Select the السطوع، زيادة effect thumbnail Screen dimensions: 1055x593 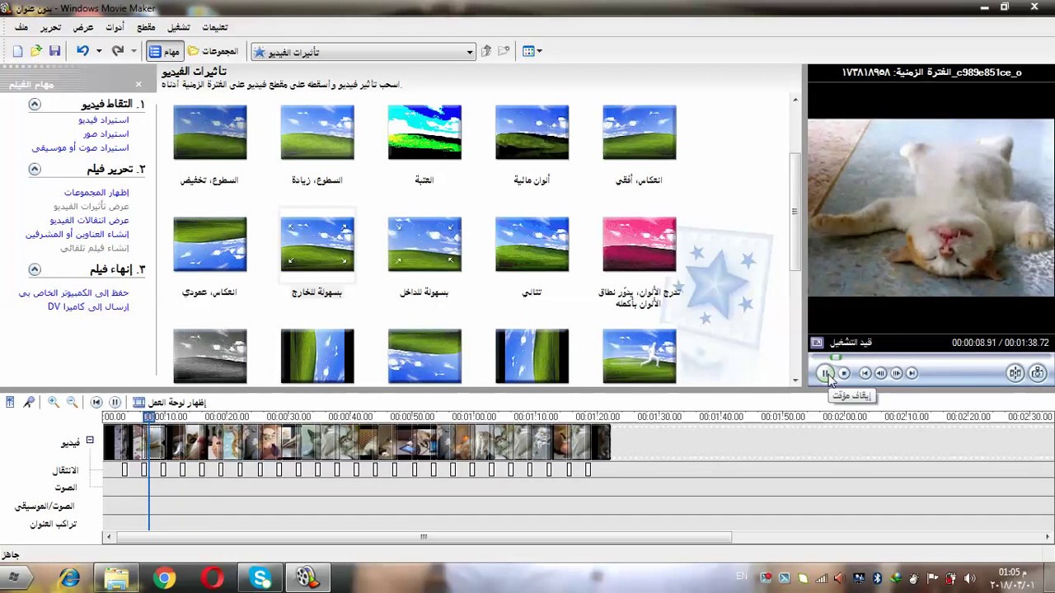317,133
